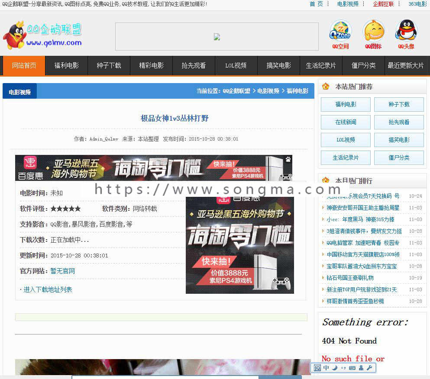Switch to the LOL视频 navigation tab
Image resolution: width=430 pixels, height=379 pixels.
(236, 65)
